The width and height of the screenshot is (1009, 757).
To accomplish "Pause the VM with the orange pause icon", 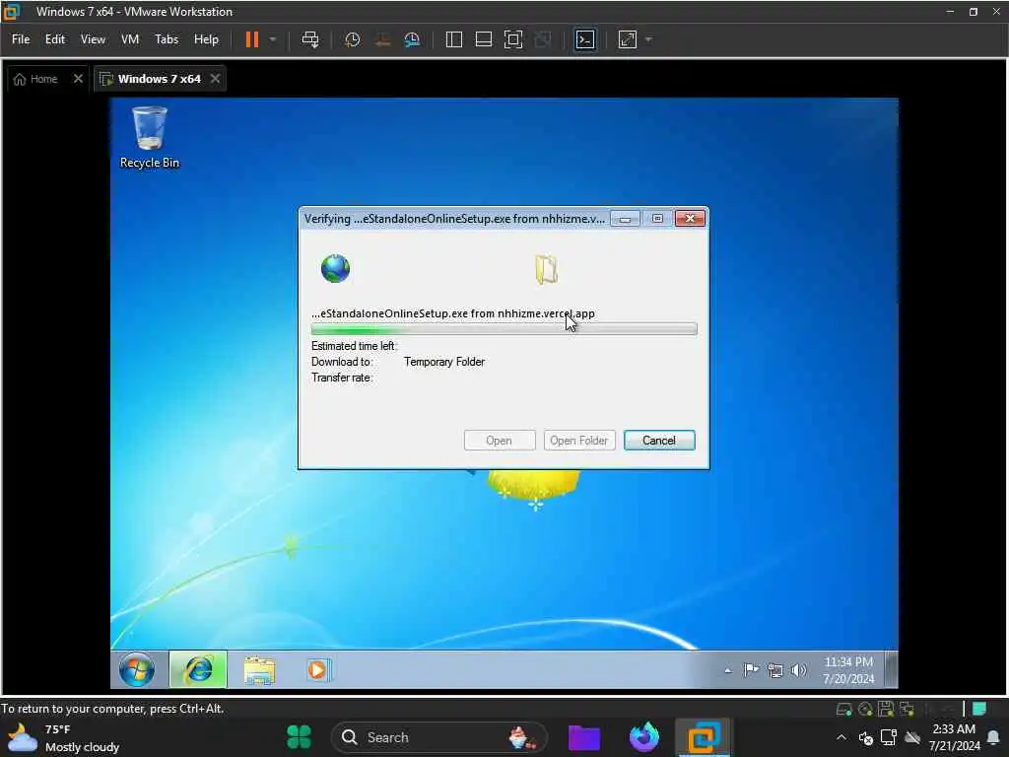I will click(x=251, y=39).
